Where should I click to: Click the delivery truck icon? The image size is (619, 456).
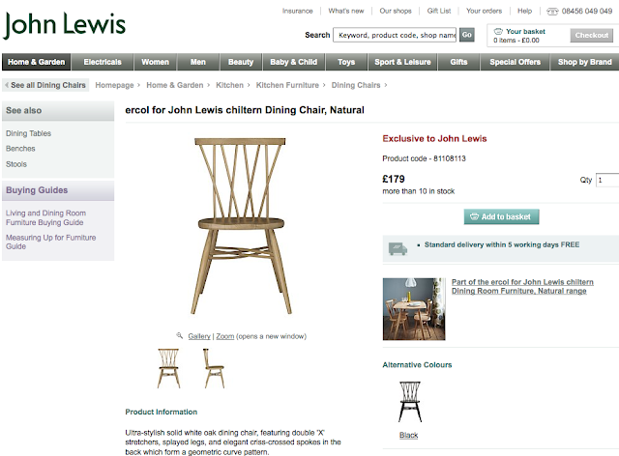click(x=398, y=248)
